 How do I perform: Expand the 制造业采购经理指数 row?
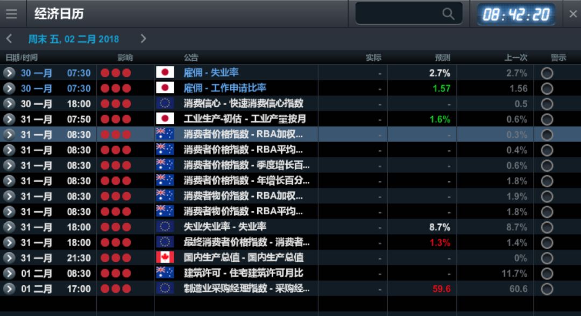9,289
